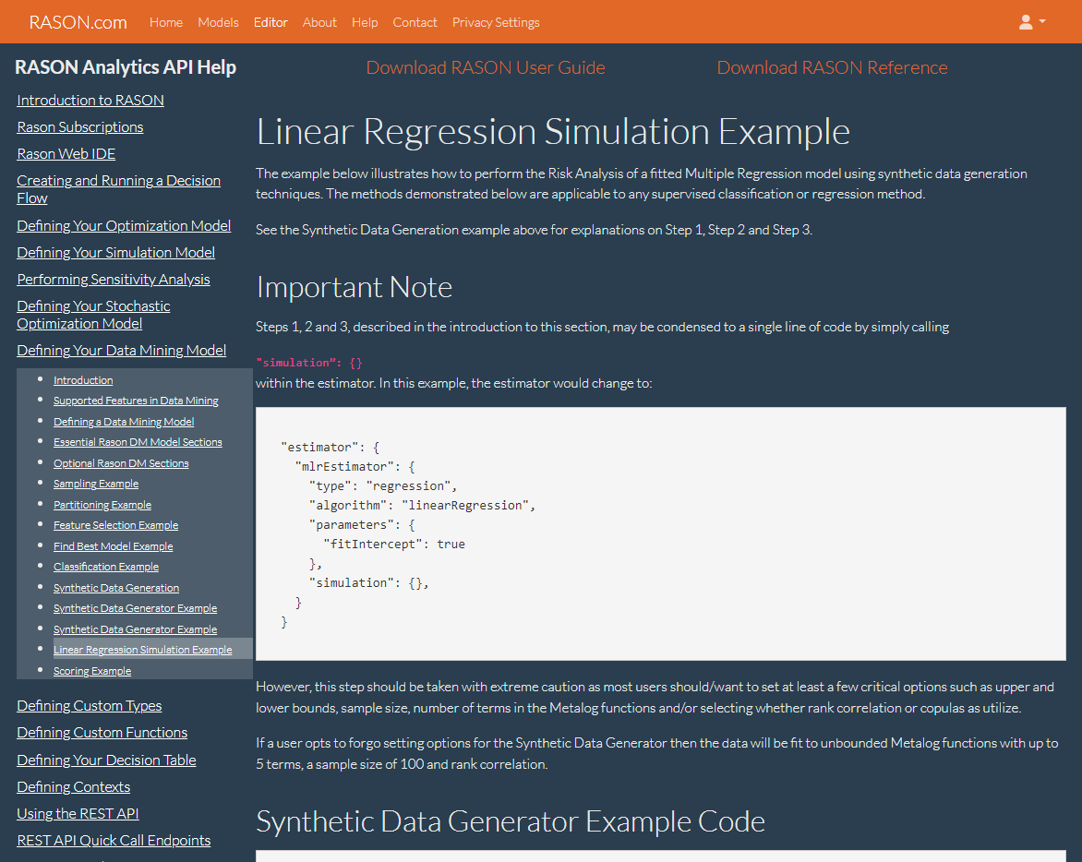Go to RASON.com brand logo
This screenshot has height=862, width=1082.
[78, 22]
